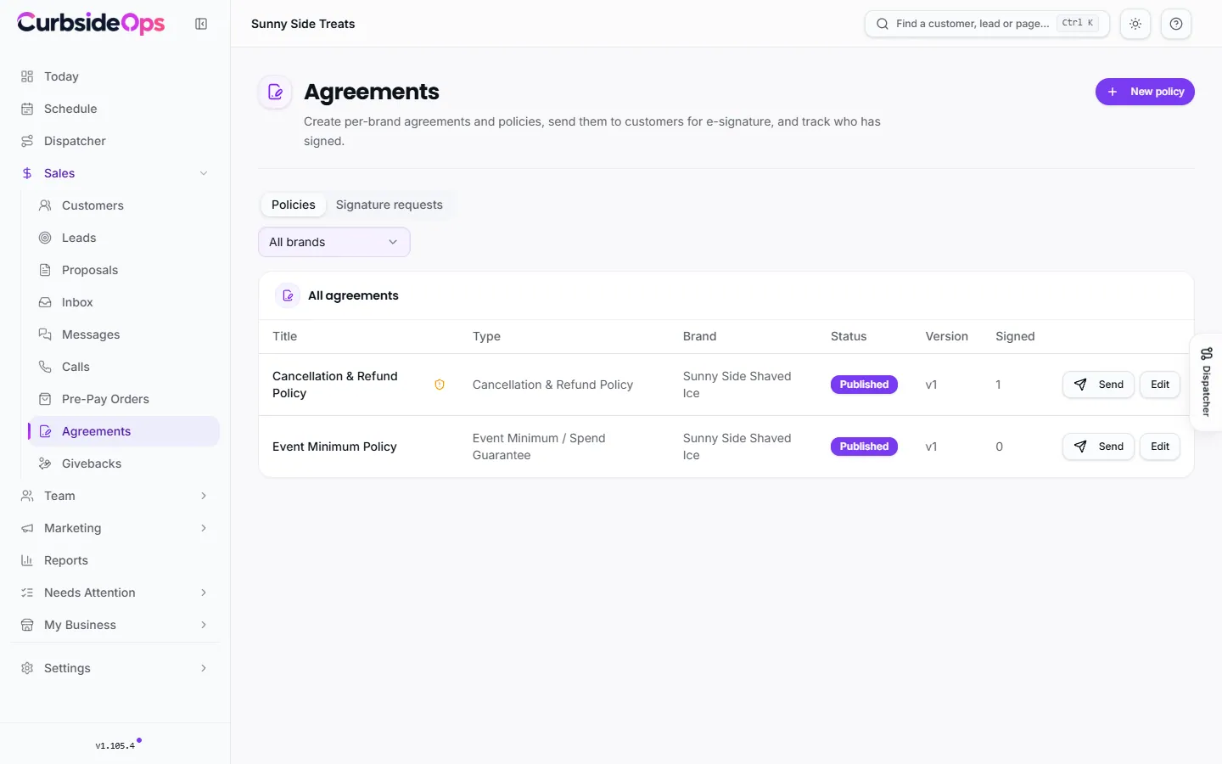This screenshot has width=1222, height=764.
Task: Click the version v1.105.4 label
Action: click(115, 746)
